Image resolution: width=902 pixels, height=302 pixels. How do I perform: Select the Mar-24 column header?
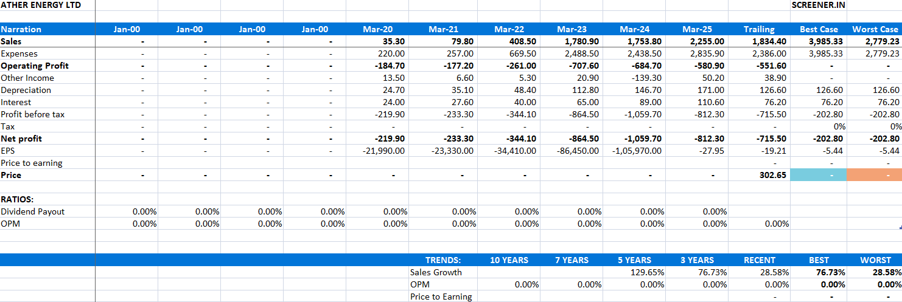click(634, 29)
